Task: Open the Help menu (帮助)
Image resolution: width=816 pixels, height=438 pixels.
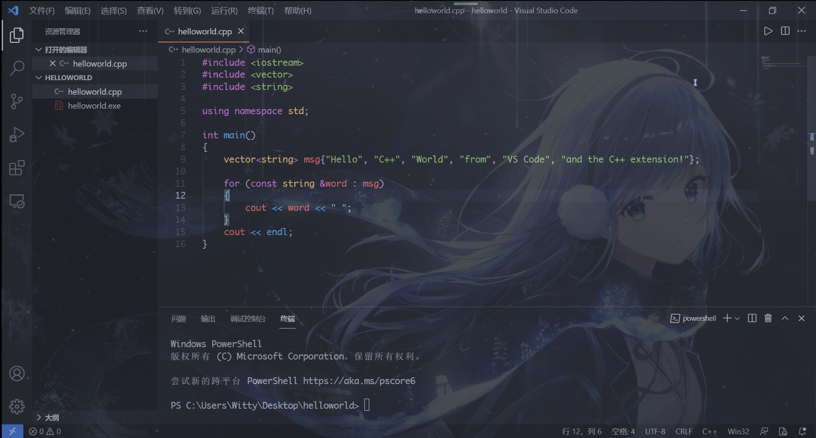Action: click(x=298, y=11)
